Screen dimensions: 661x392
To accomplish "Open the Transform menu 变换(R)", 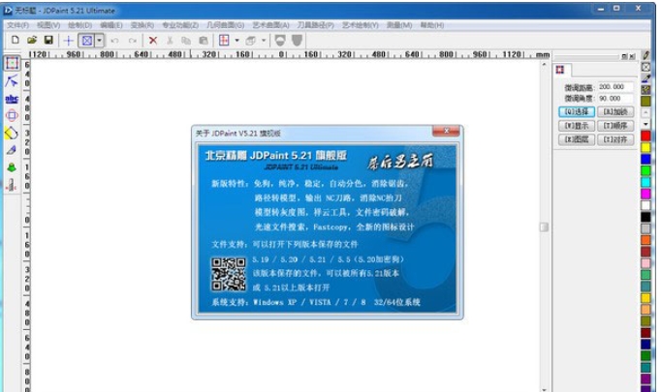I will click(x=142, y=25).
